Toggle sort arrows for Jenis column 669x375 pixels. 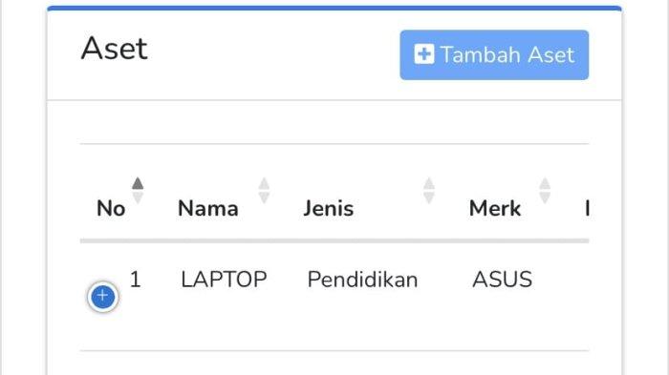[x=429, y=191]
